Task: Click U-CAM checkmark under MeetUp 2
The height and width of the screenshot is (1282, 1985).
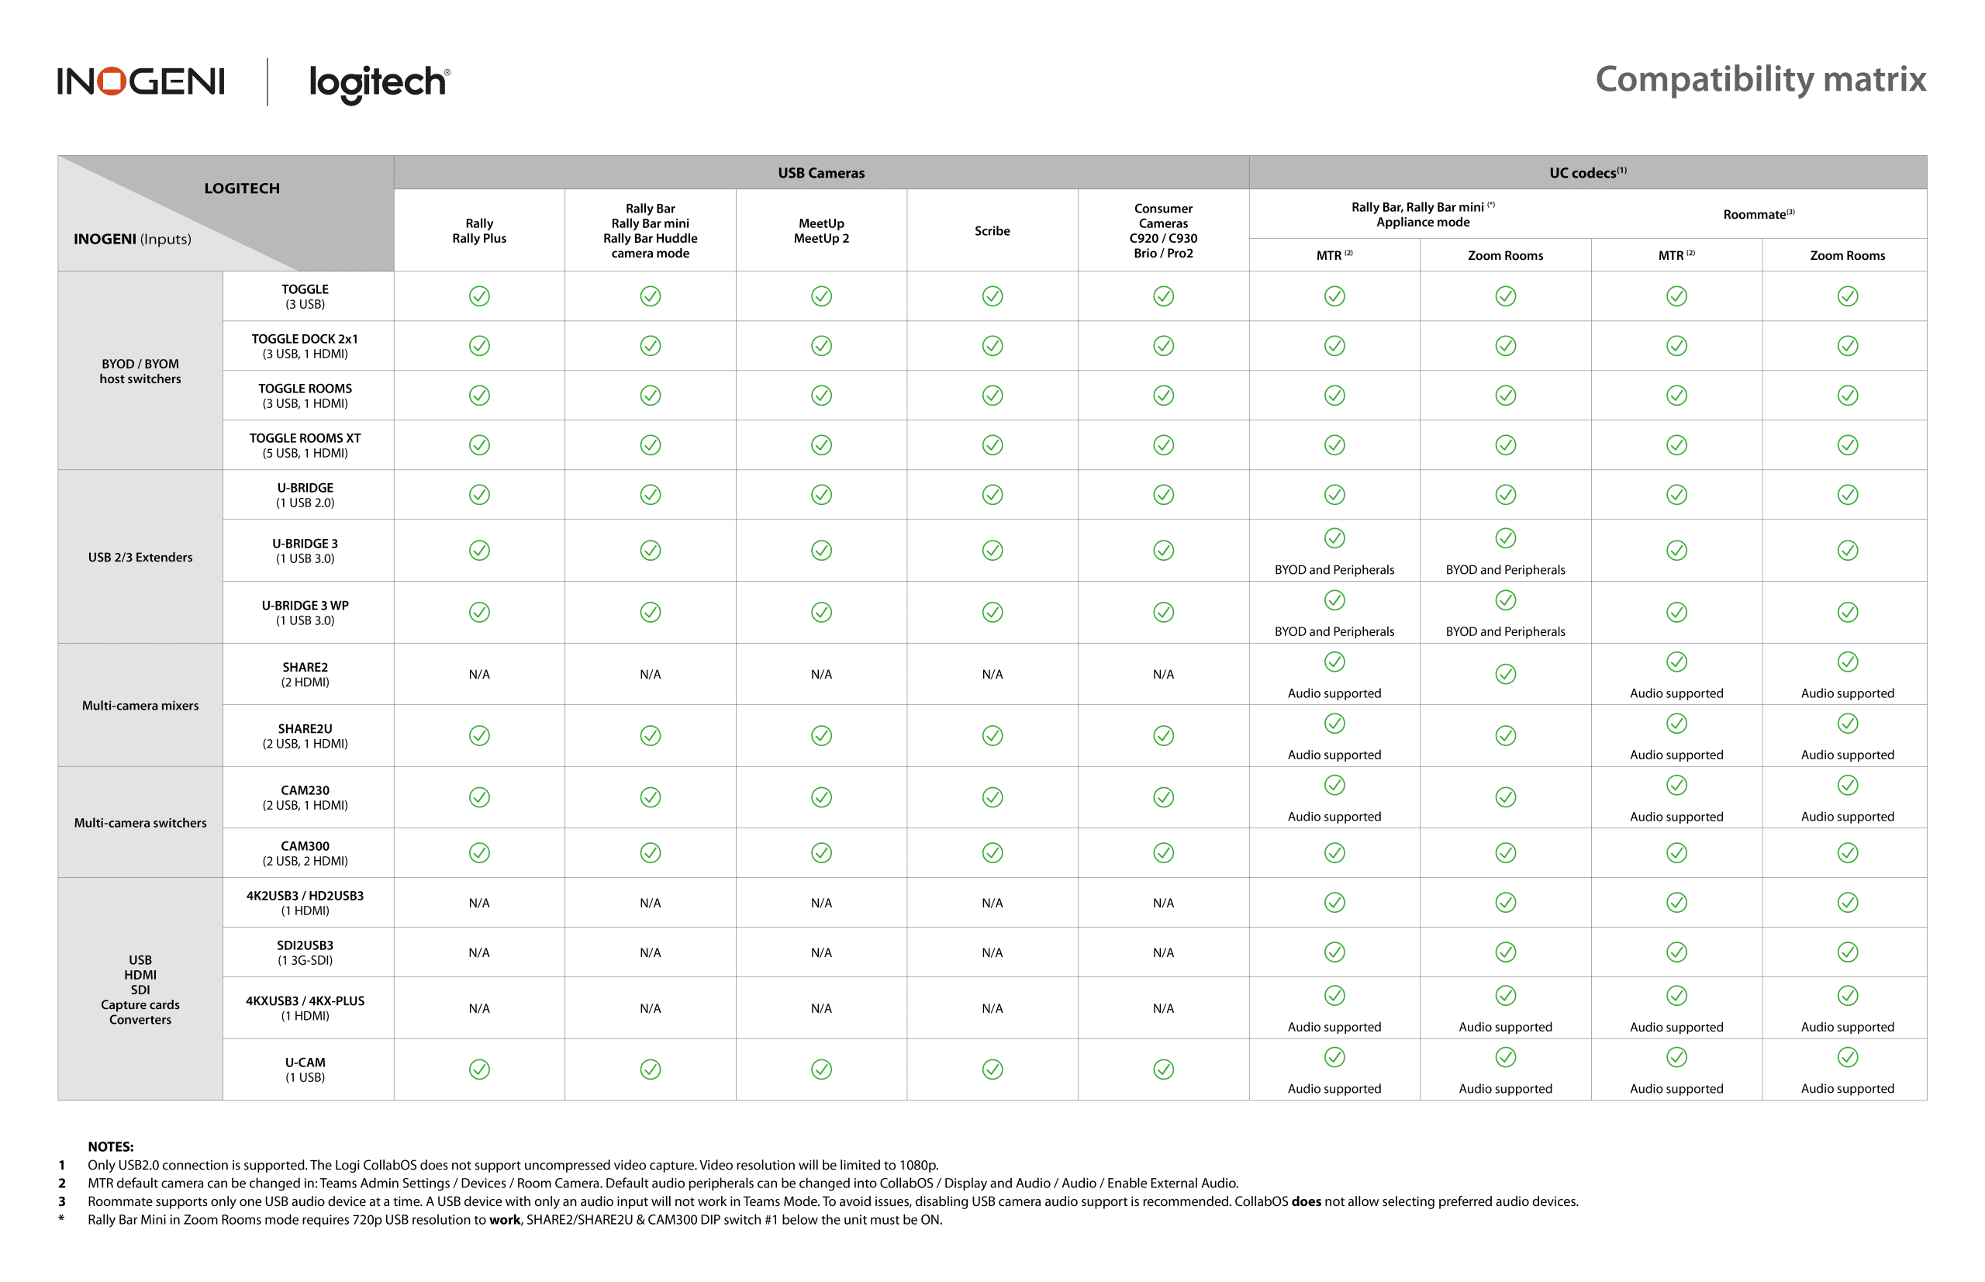Action: tap(821, 1069)
